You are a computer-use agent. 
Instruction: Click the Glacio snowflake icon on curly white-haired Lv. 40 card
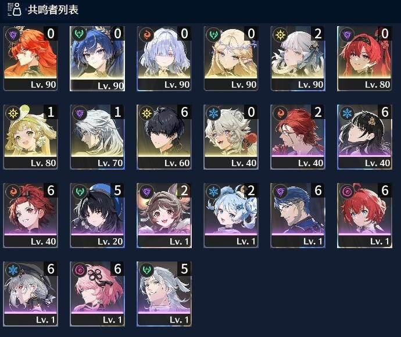coord(213,113)
